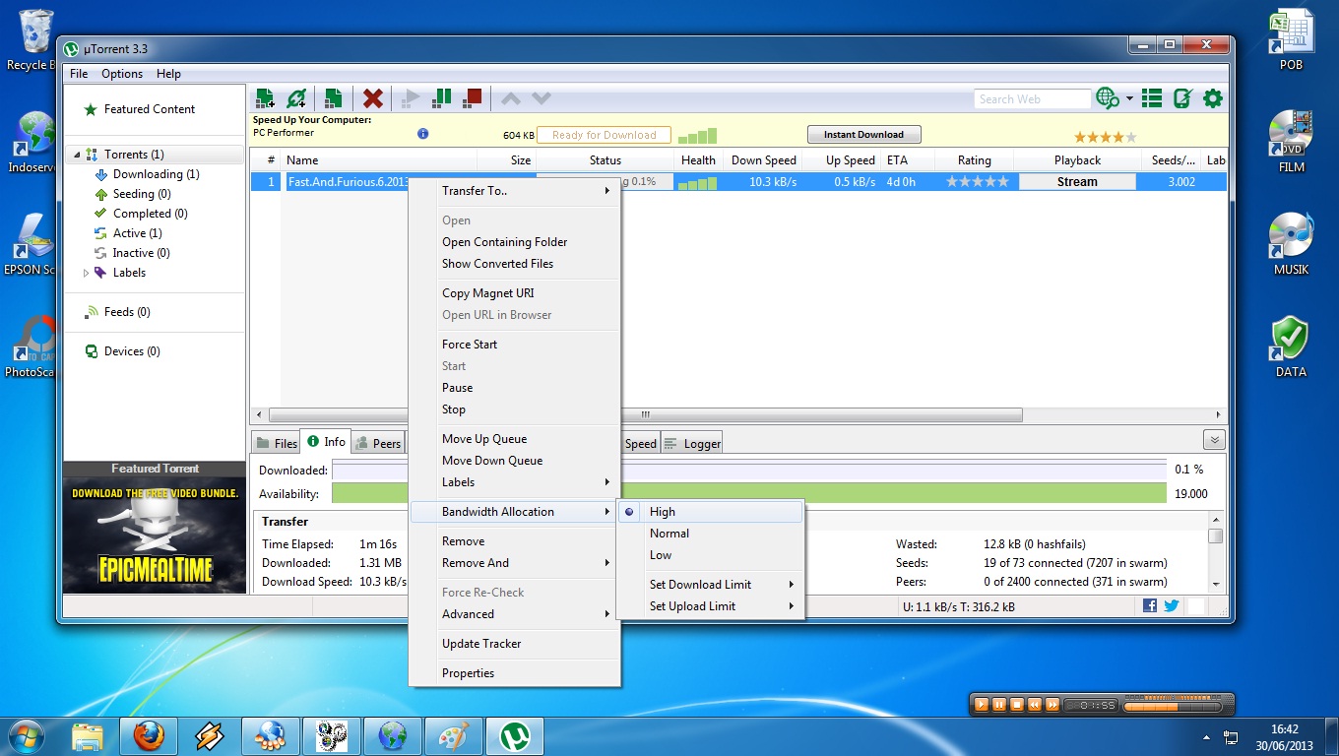
Task: Expand the Labels submenu in the context menu
Action: tap(514, 482)
